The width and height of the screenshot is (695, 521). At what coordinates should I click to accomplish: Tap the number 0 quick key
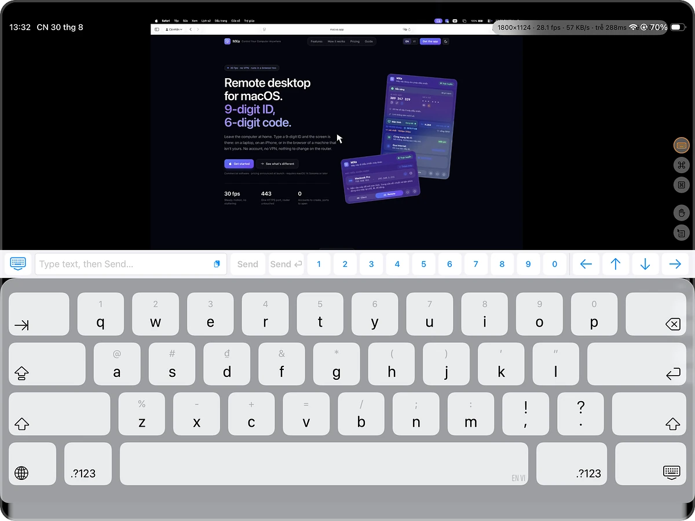point(554,264)
